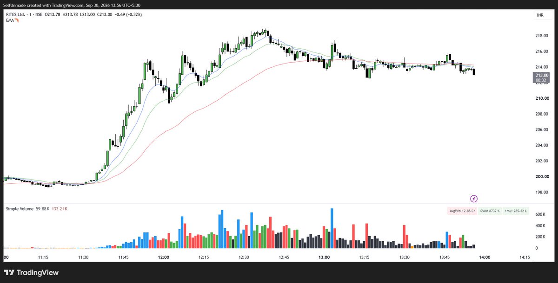Screen dimensions: 558x283
Task: Click the 218.00 price axis label
Action: 542,36
